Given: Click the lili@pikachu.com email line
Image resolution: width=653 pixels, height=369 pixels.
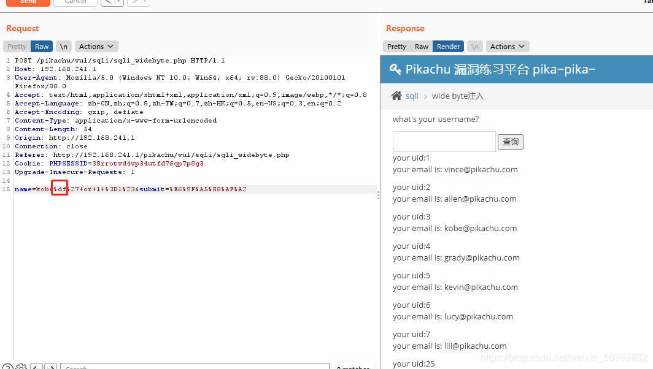Looking at the screenshot, I should 449,346.
